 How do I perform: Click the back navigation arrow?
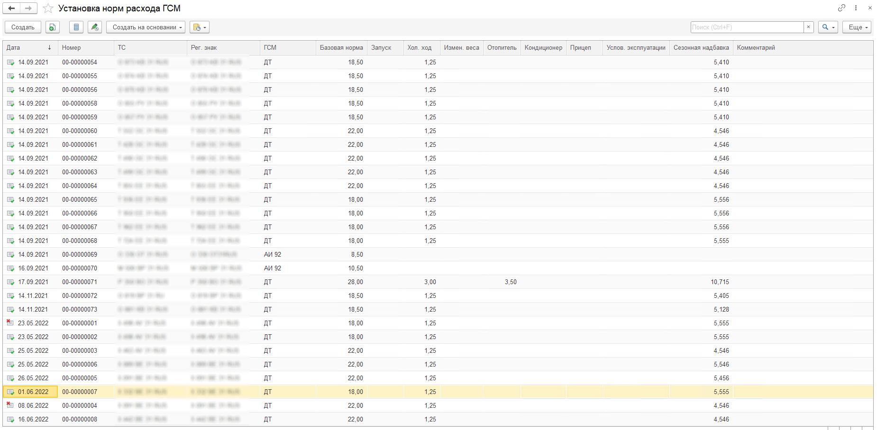[x=11, y=9]
